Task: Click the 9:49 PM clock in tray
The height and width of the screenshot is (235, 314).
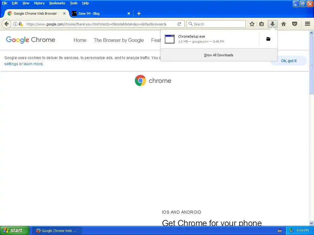Action: [x=303, y=230]
